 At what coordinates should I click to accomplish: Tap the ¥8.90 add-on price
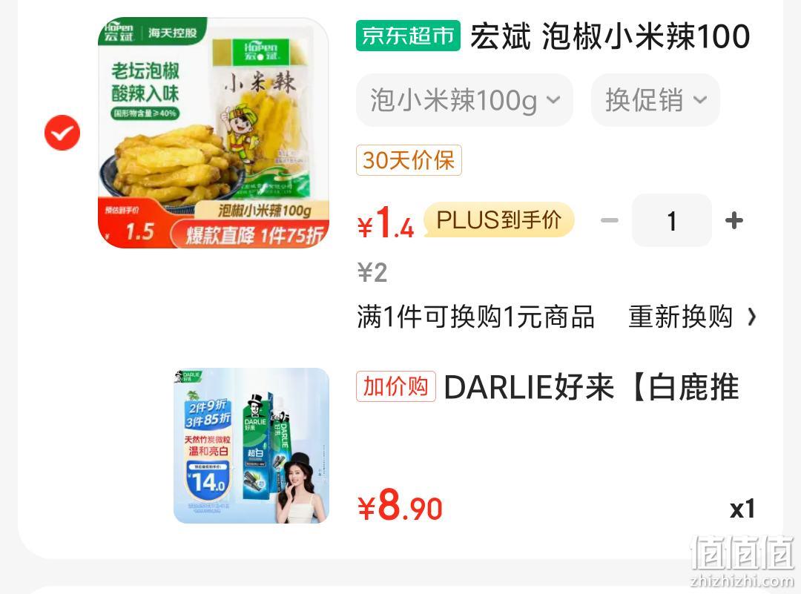(400, 506)
